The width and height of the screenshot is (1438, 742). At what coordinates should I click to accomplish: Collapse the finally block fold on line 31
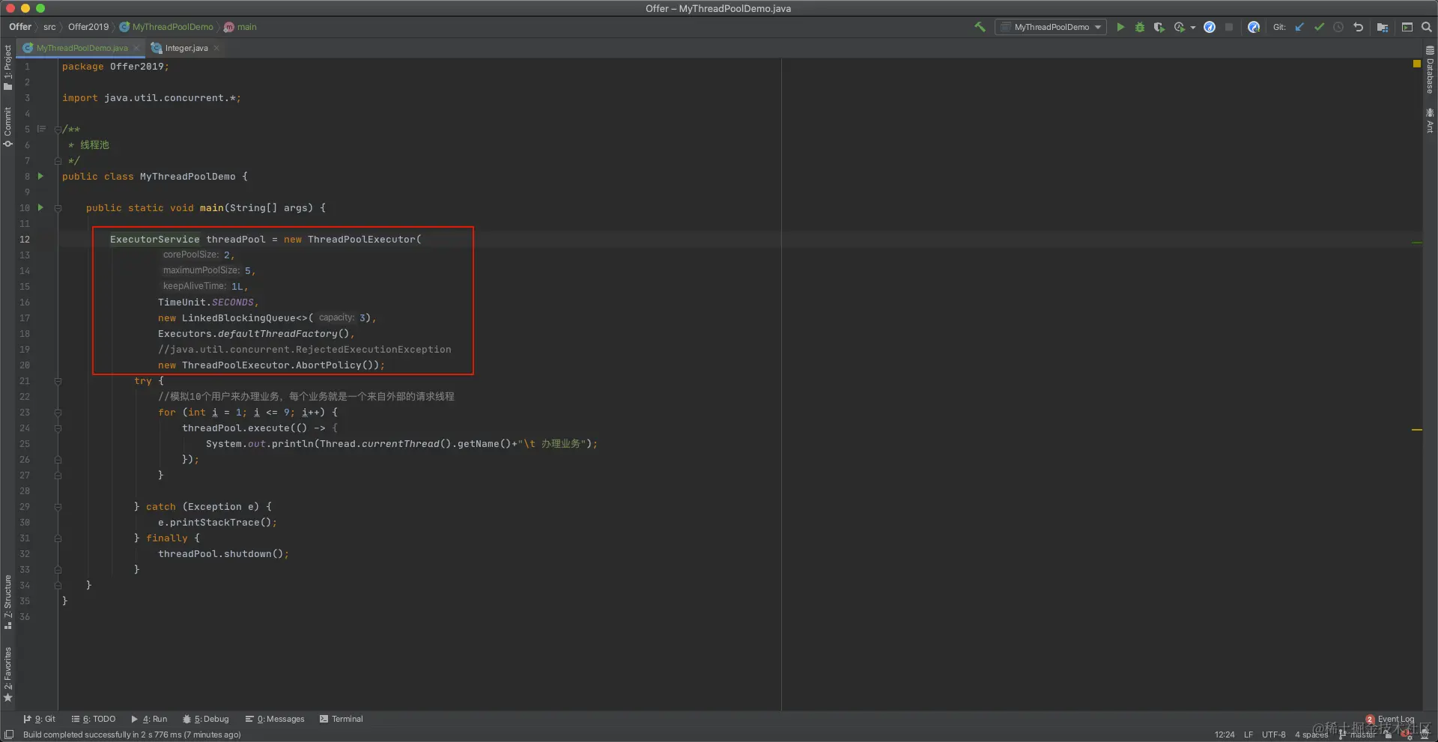58,538
